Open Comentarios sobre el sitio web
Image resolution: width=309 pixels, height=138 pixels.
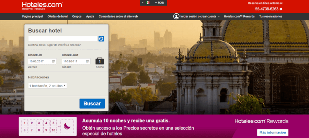118,16
